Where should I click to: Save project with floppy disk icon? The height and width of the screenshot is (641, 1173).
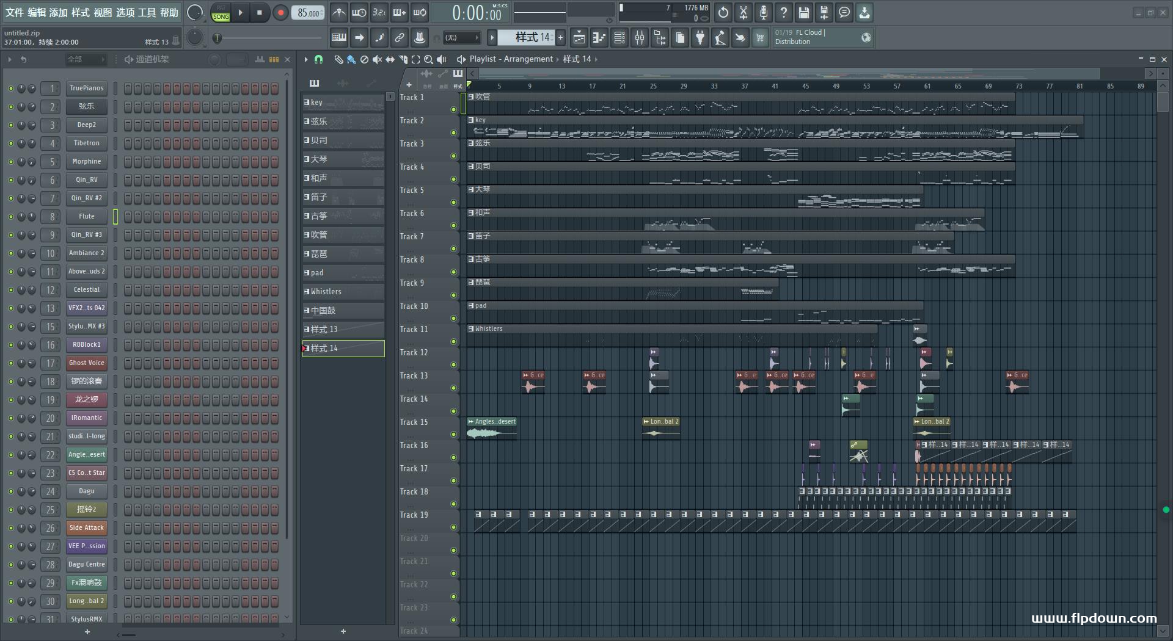point(804,12)
